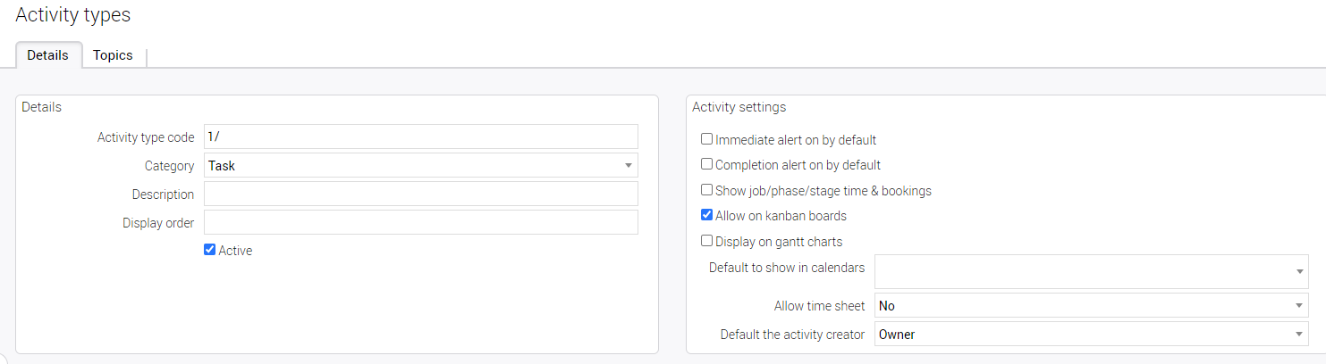Focus the Description text field

tap(420, 194)
